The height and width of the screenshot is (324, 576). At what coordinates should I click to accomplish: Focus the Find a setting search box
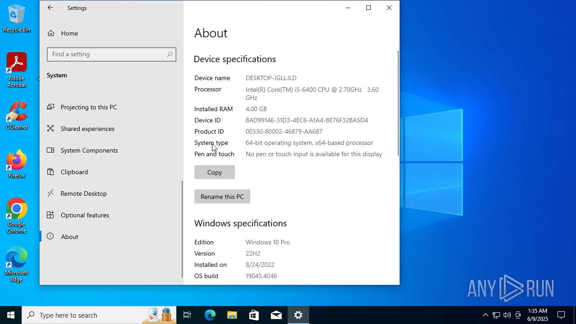[112, 54]
